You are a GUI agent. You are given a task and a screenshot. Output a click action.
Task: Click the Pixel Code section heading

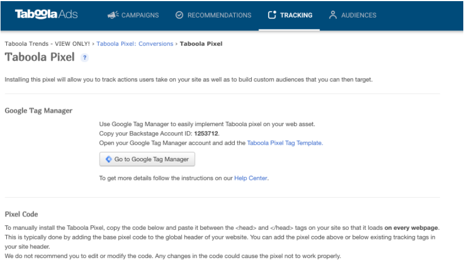point(21,214)
